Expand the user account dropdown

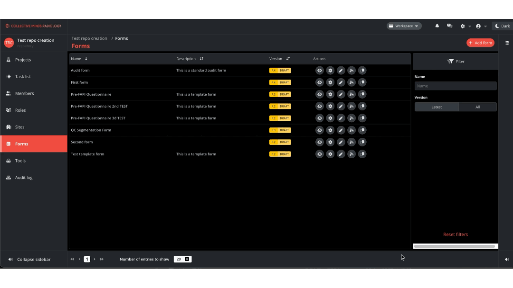click(x=481, y=26)
